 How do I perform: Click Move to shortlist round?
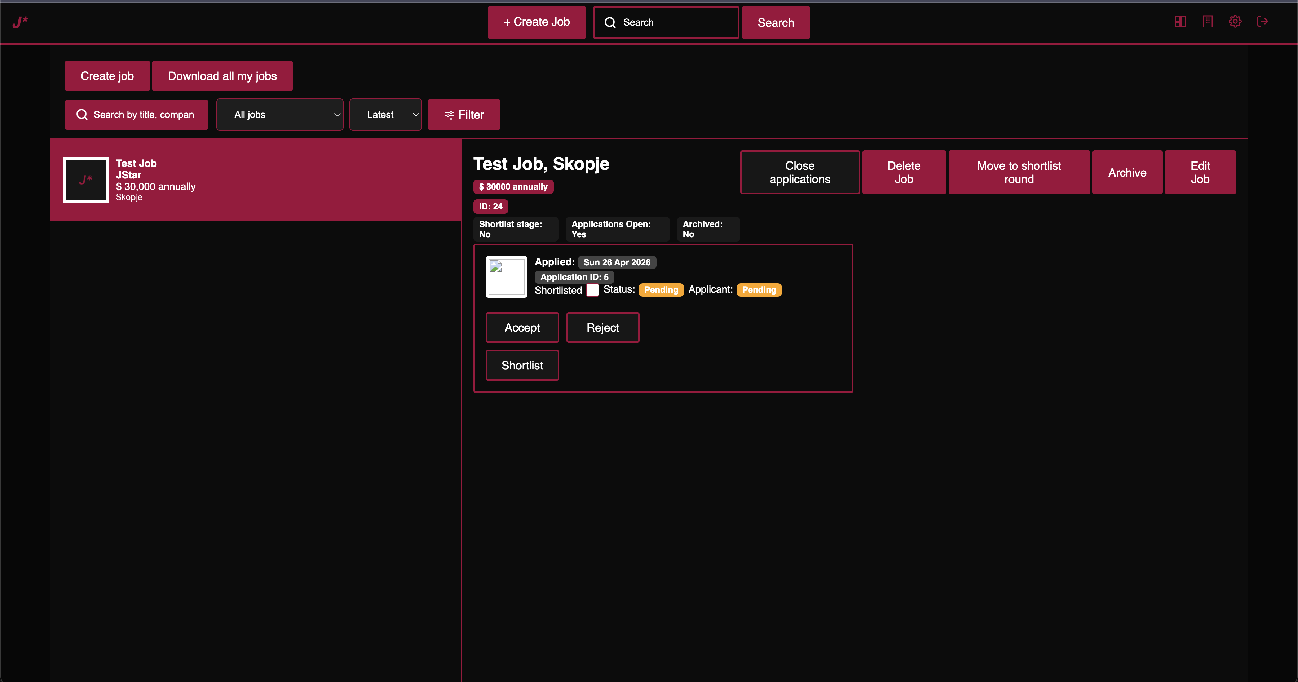1019,172
